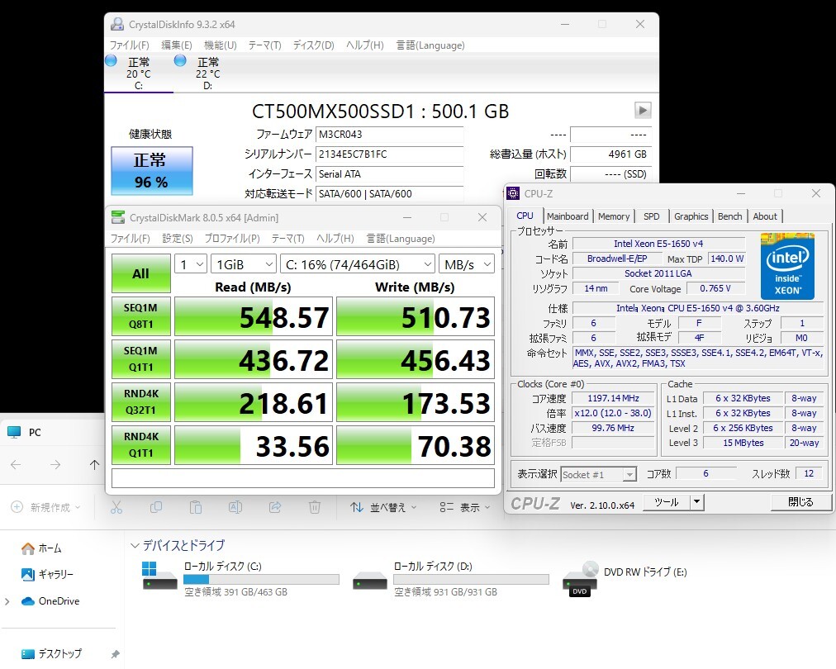The height and width of the screenshot is (669, 836).
Task: Open プロファイル(P) menu in CrystalDiskMark
Action: 232,239
